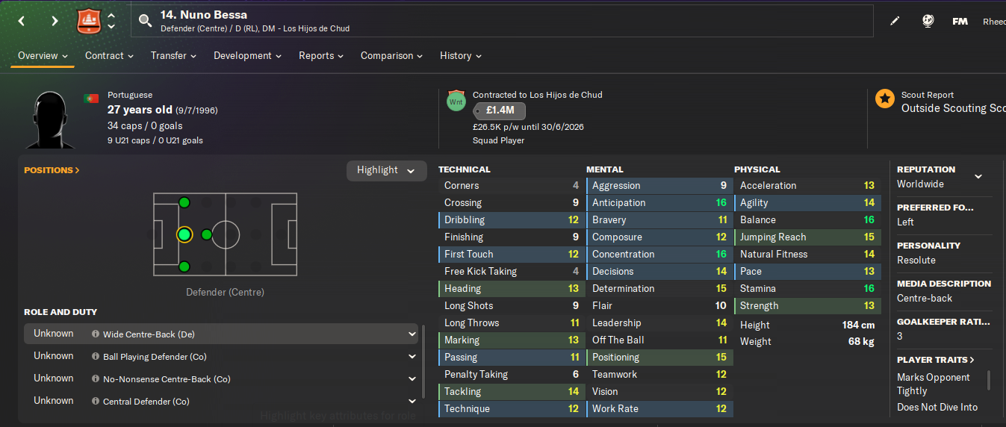Click the Player Traits heading link

click(936, 360)
